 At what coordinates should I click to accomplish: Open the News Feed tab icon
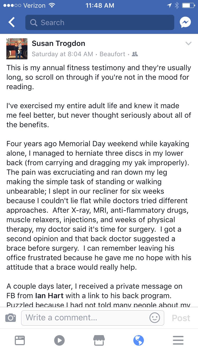click(x=20, y=340)
